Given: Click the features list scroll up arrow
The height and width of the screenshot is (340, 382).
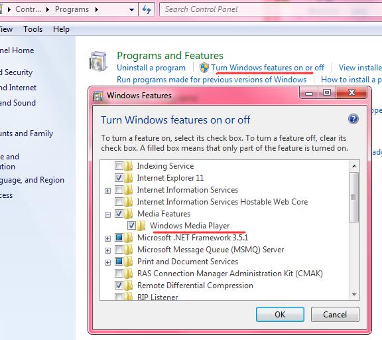Looking at the screenshot, I should [354, 166].
